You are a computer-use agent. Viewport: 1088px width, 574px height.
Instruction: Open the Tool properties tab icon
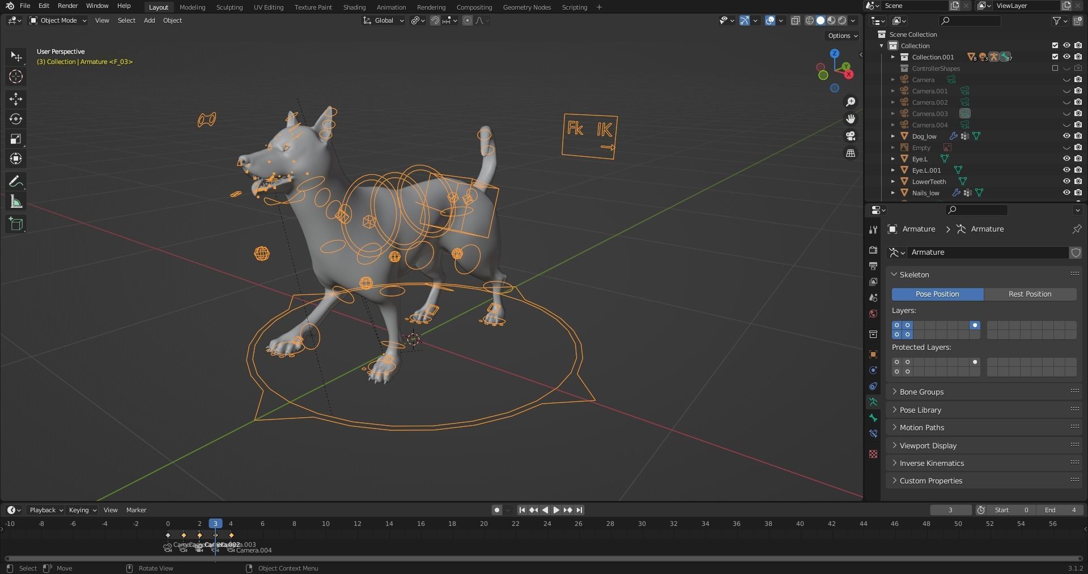tap(873, 229)
